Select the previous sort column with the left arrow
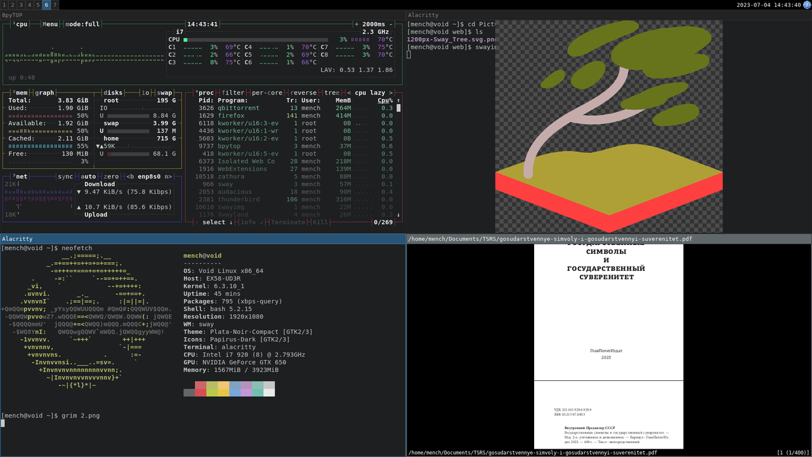This screenshot has width=812, height=457. 349,93
